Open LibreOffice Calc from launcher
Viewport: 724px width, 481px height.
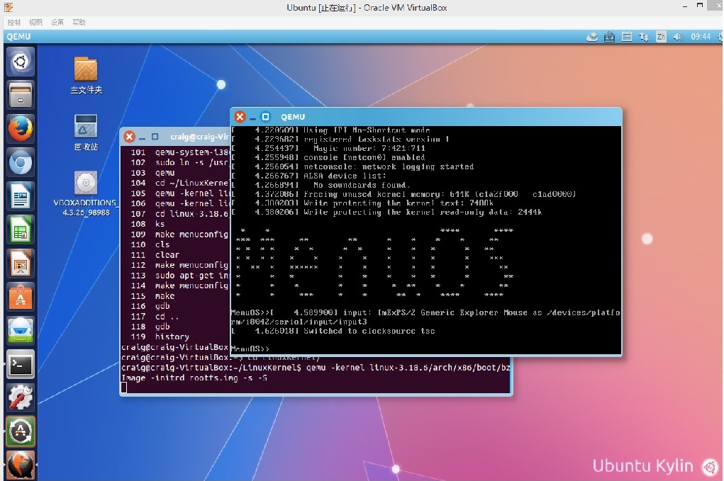pyautogui.click(x=21, y=230)
